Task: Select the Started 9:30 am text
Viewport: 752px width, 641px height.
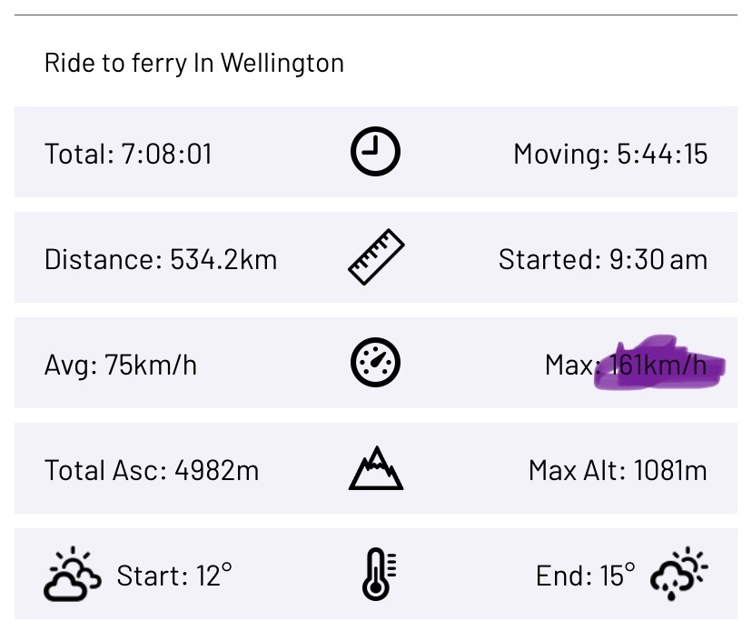Action: click(x=603, y=260)
